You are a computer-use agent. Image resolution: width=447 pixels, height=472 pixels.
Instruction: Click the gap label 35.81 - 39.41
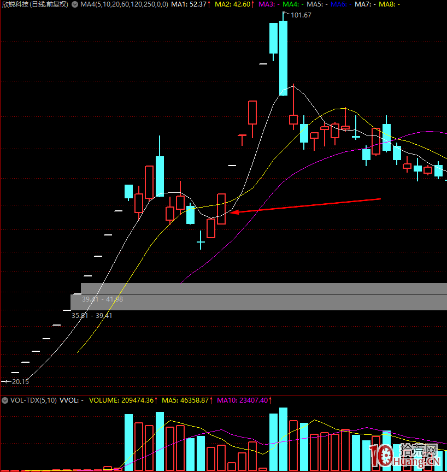point(92,315)
